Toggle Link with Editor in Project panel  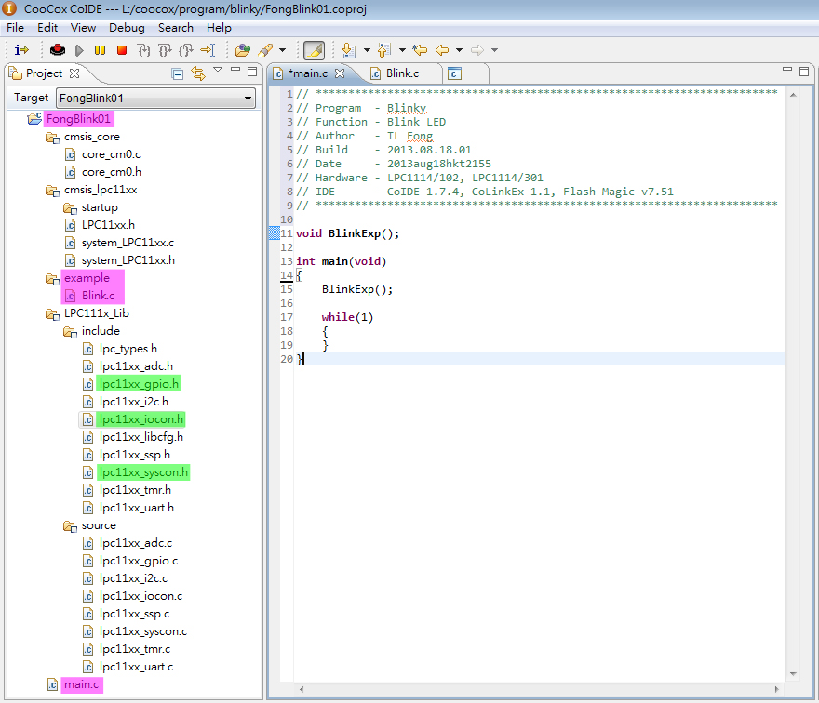click(x=197, y=73)
